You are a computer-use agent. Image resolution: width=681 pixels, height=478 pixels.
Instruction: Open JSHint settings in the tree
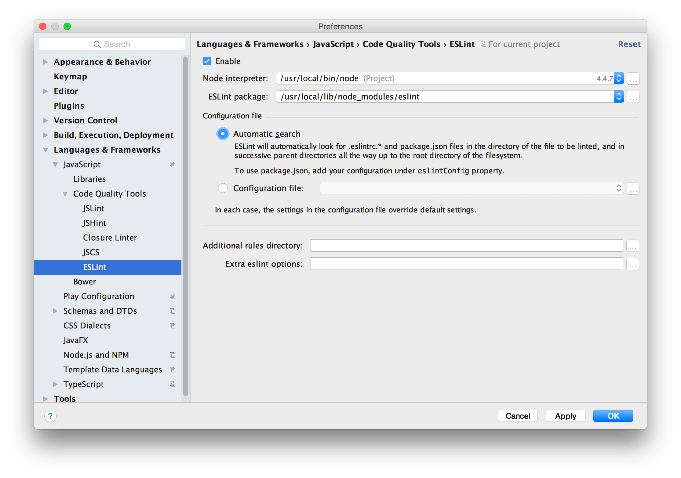click(x=94, y=223)
